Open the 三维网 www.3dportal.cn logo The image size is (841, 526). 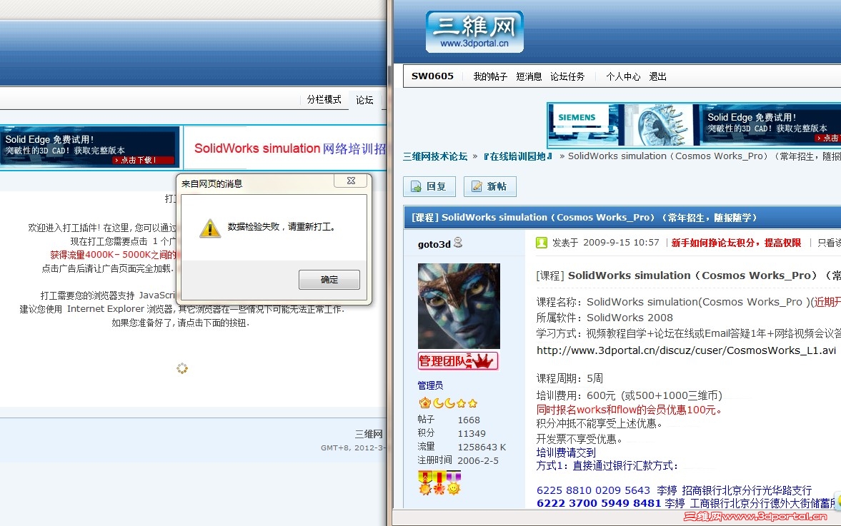[474, 31]
